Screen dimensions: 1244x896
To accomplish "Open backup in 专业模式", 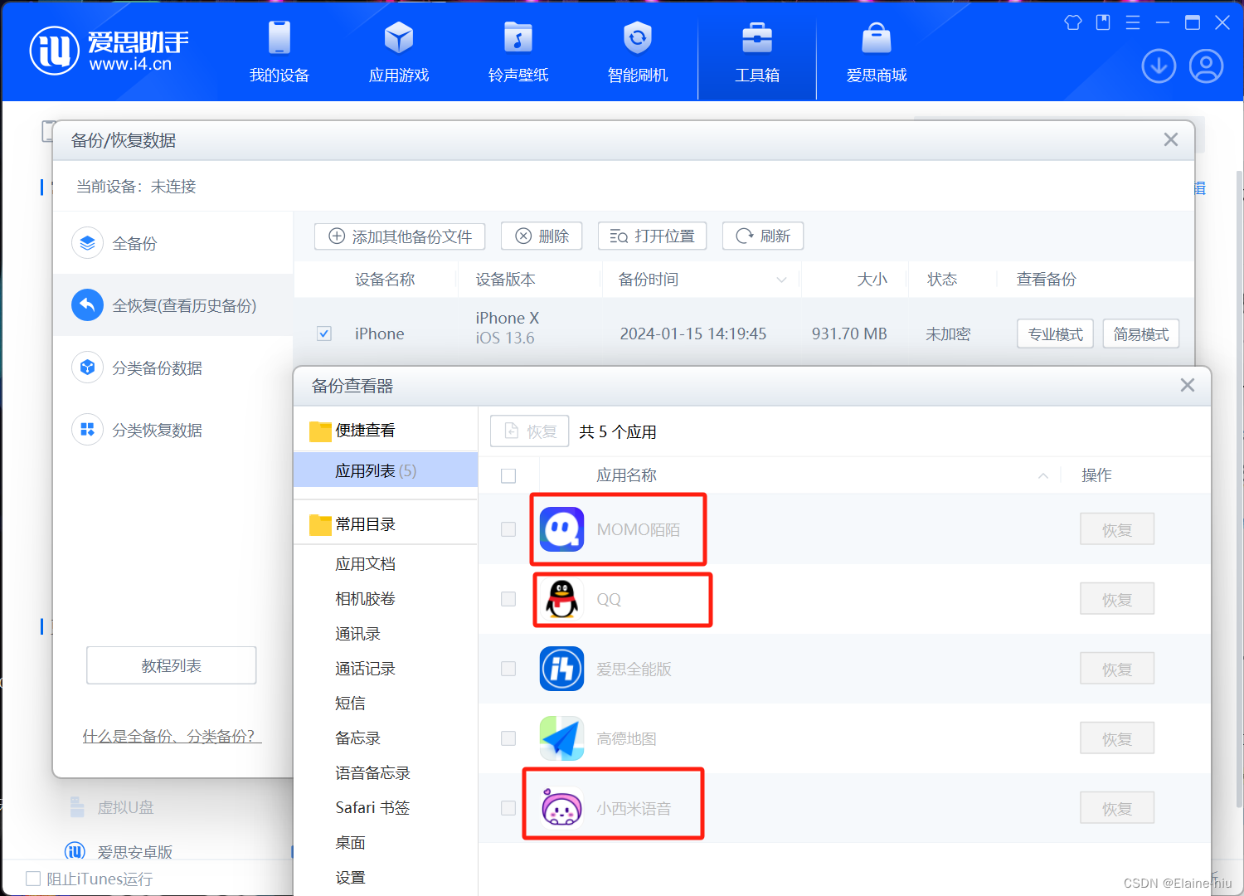I will point(1055,334).
